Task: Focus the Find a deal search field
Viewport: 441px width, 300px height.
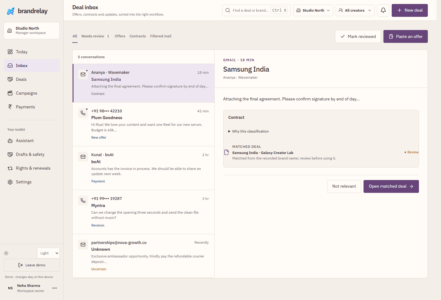Action: 256,10
